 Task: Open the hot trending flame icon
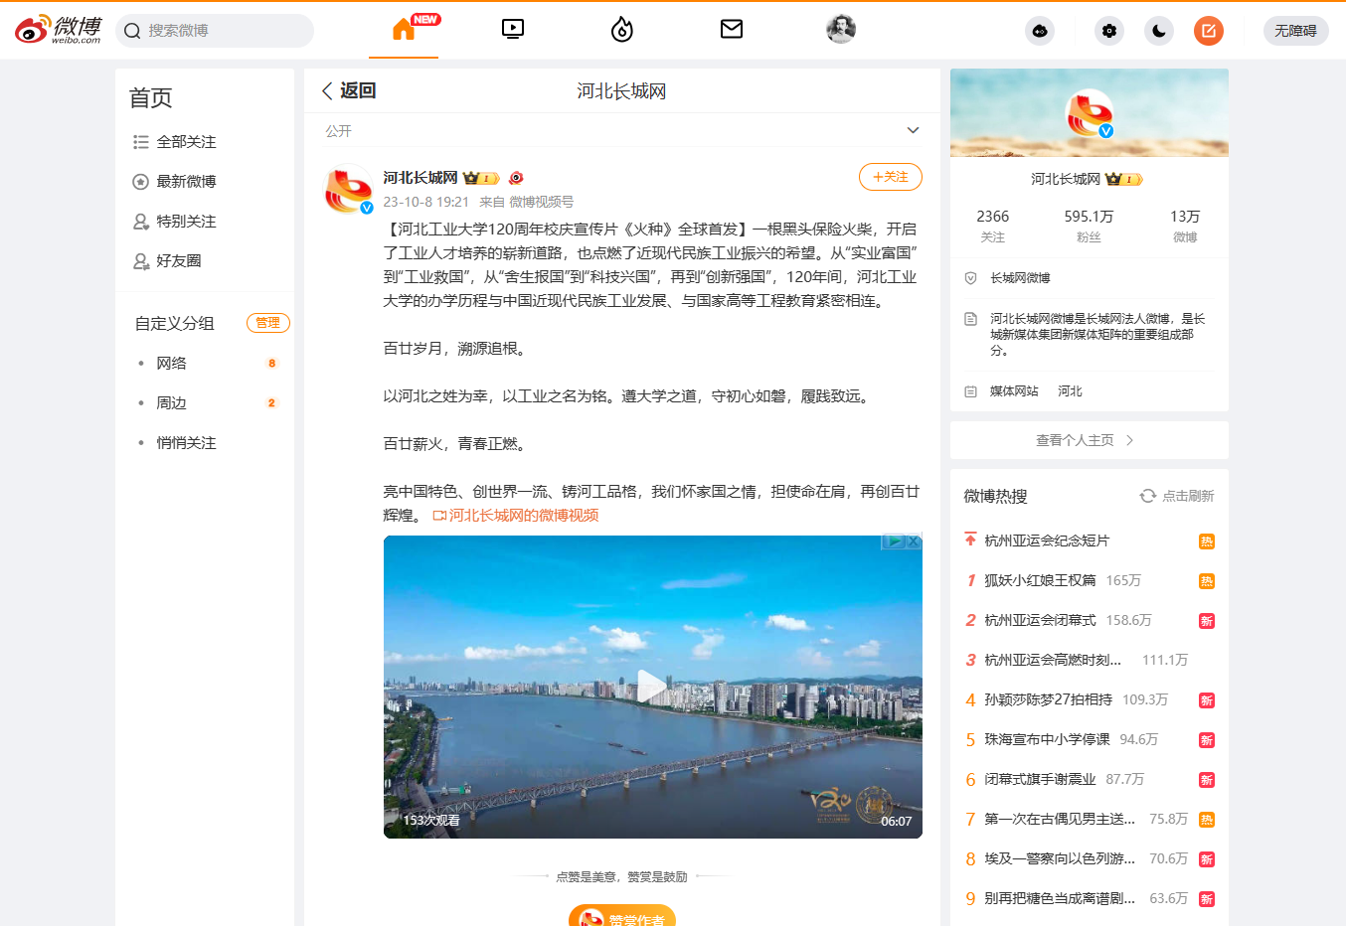pyautogui.click(x=622, y=30)
